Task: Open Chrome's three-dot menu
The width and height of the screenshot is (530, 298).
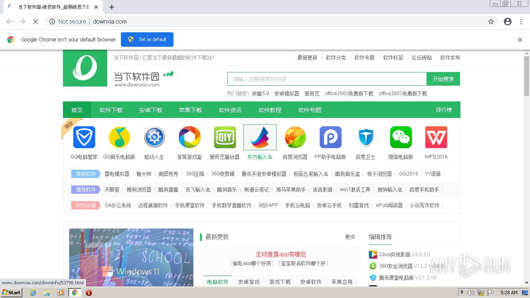Action: pyautogui.click(x=521, y=22)
